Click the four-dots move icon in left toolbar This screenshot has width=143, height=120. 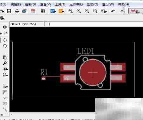point(5,40)
